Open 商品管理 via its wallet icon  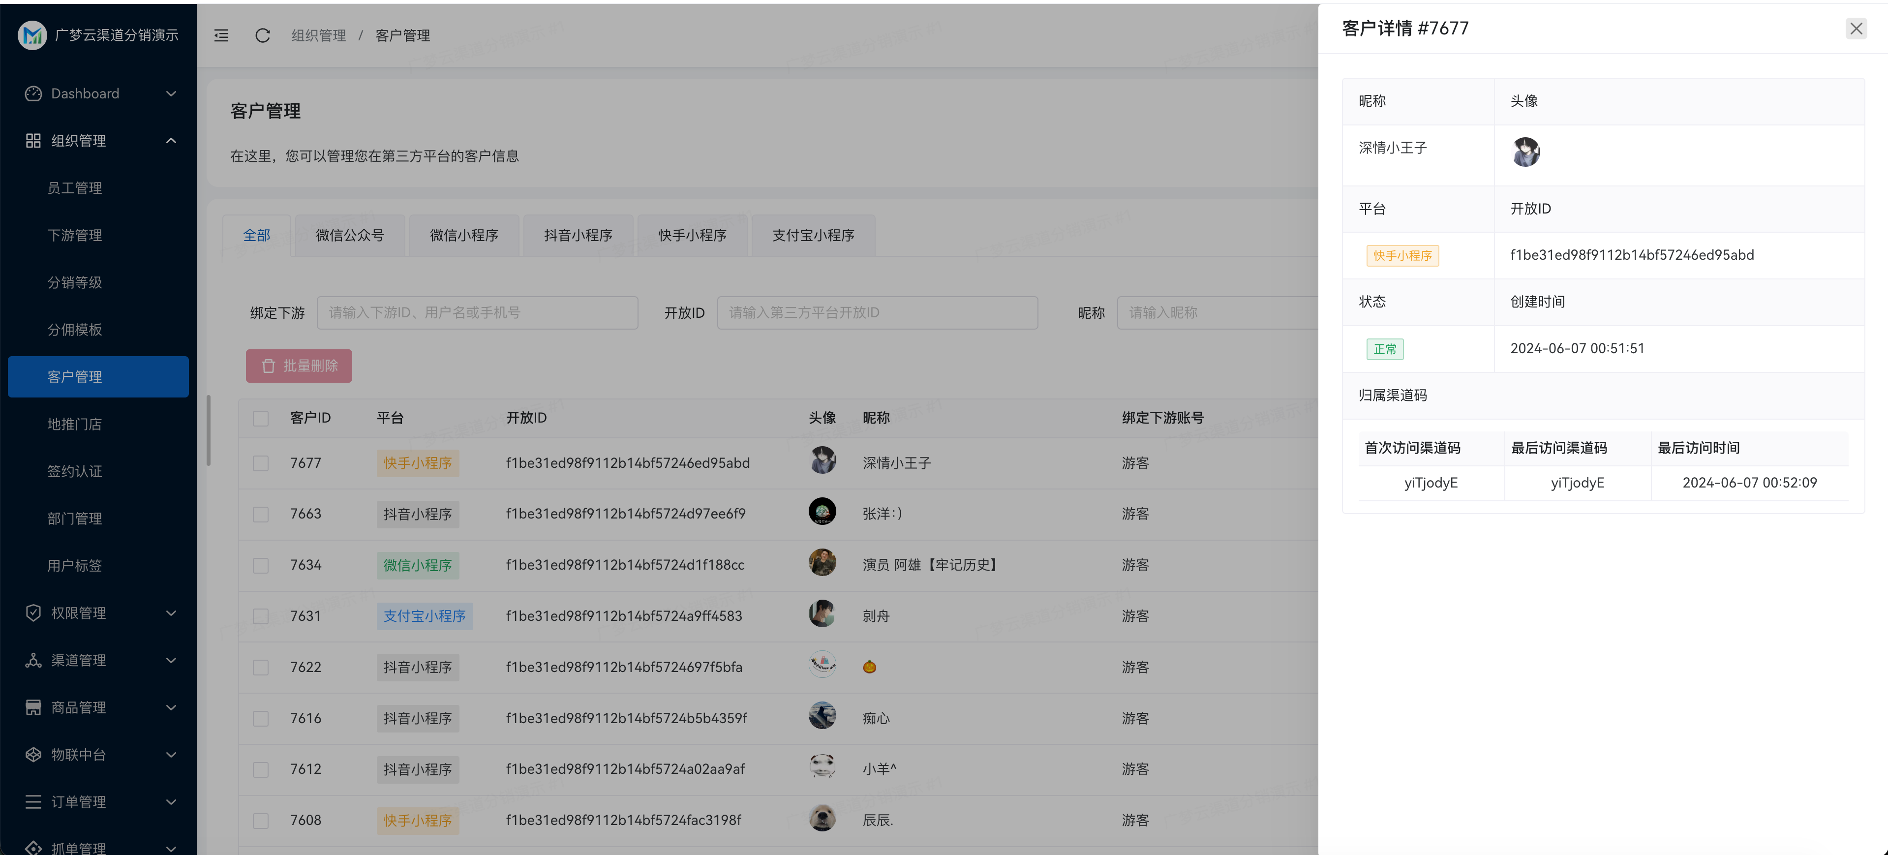point(33,707)
